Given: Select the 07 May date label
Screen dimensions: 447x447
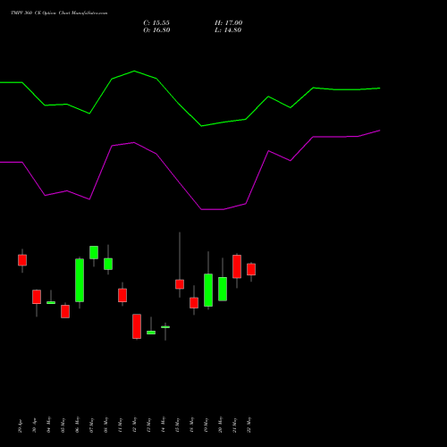Looking at the screenshot, I should tap(91, 425).
